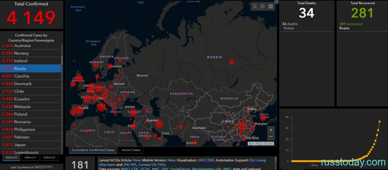The width and height of the screenshot is (388, 170).
Task: Open the Lancet article 'Here' link
Action: click(136, 161)
